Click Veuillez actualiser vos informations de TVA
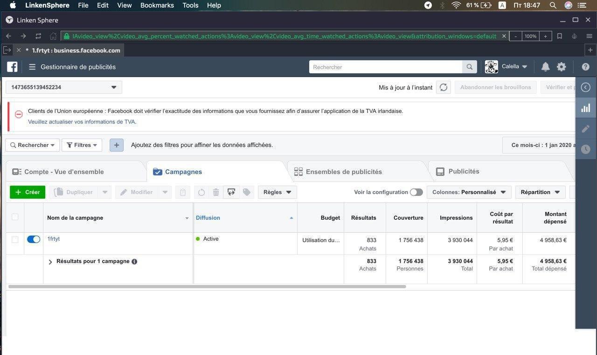Viewport: 597px width, 355px height. click(x=82, y=122)
